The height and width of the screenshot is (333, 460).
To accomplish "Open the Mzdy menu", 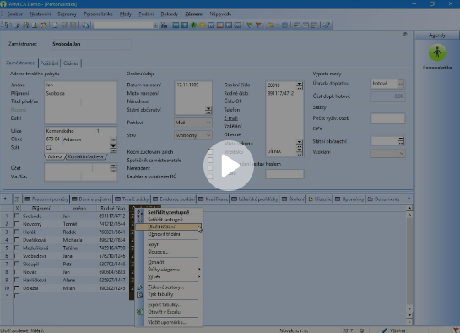I will pos(126,14).
